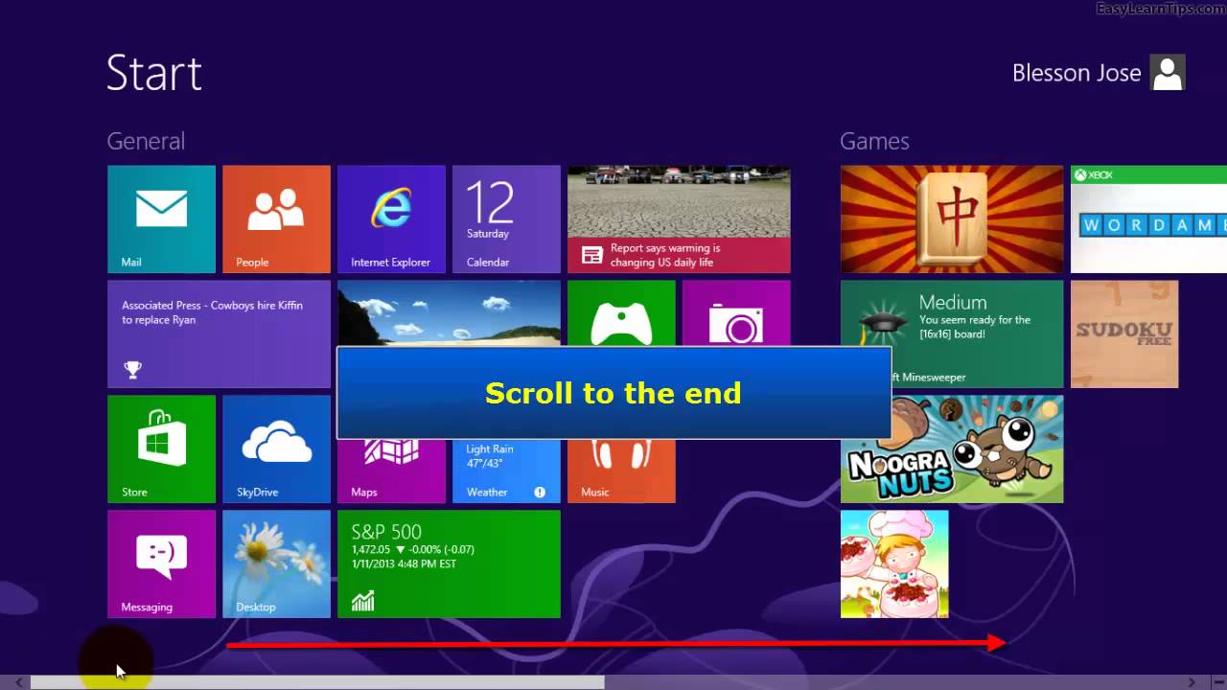
Task: Open the People tile
Action: coord(276,219)
